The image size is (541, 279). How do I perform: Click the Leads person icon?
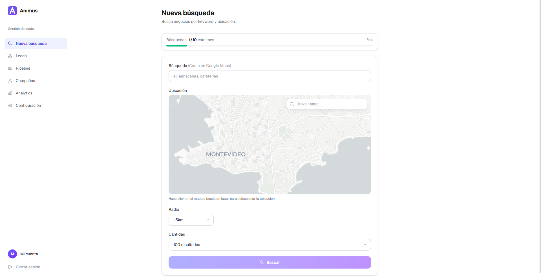10,56
